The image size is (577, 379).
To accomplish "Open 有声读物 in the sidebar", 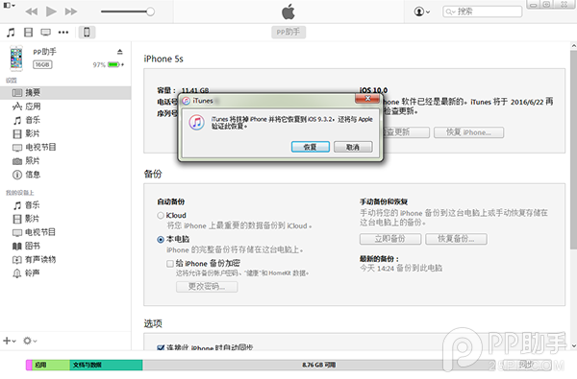I will (65, 260).
